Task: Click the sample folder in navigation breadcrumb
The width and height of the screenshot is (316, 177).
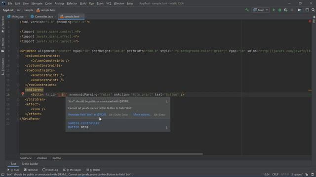Action: click(x=29, y=10)
